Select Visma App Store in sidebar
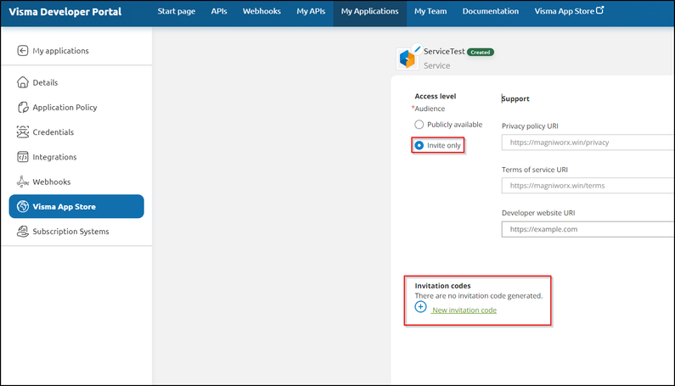The height and width of the screenshot is (386, 675). [76, 206]
